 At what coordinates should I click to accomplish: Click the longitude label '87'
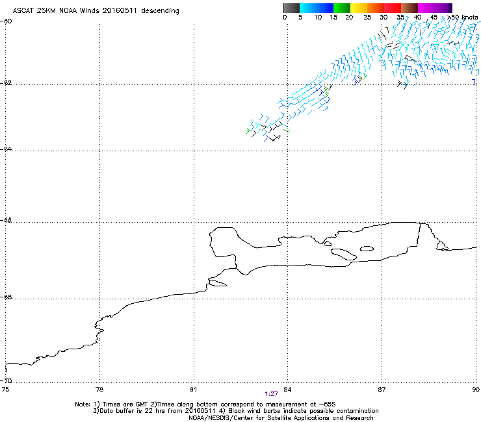(382, 390)
